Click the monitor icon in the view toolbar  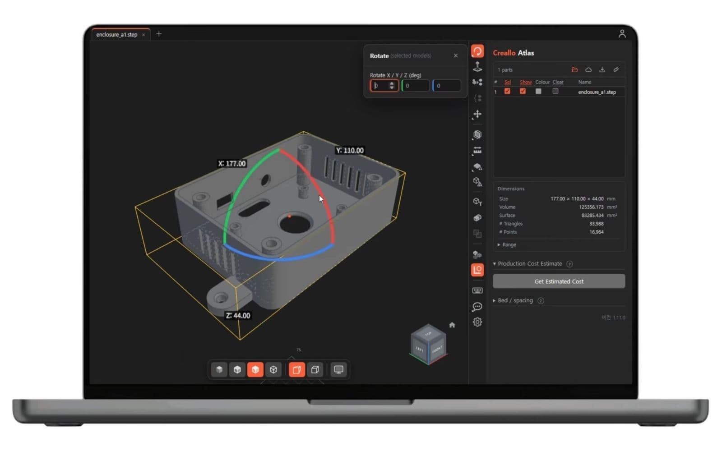point(338,369)
